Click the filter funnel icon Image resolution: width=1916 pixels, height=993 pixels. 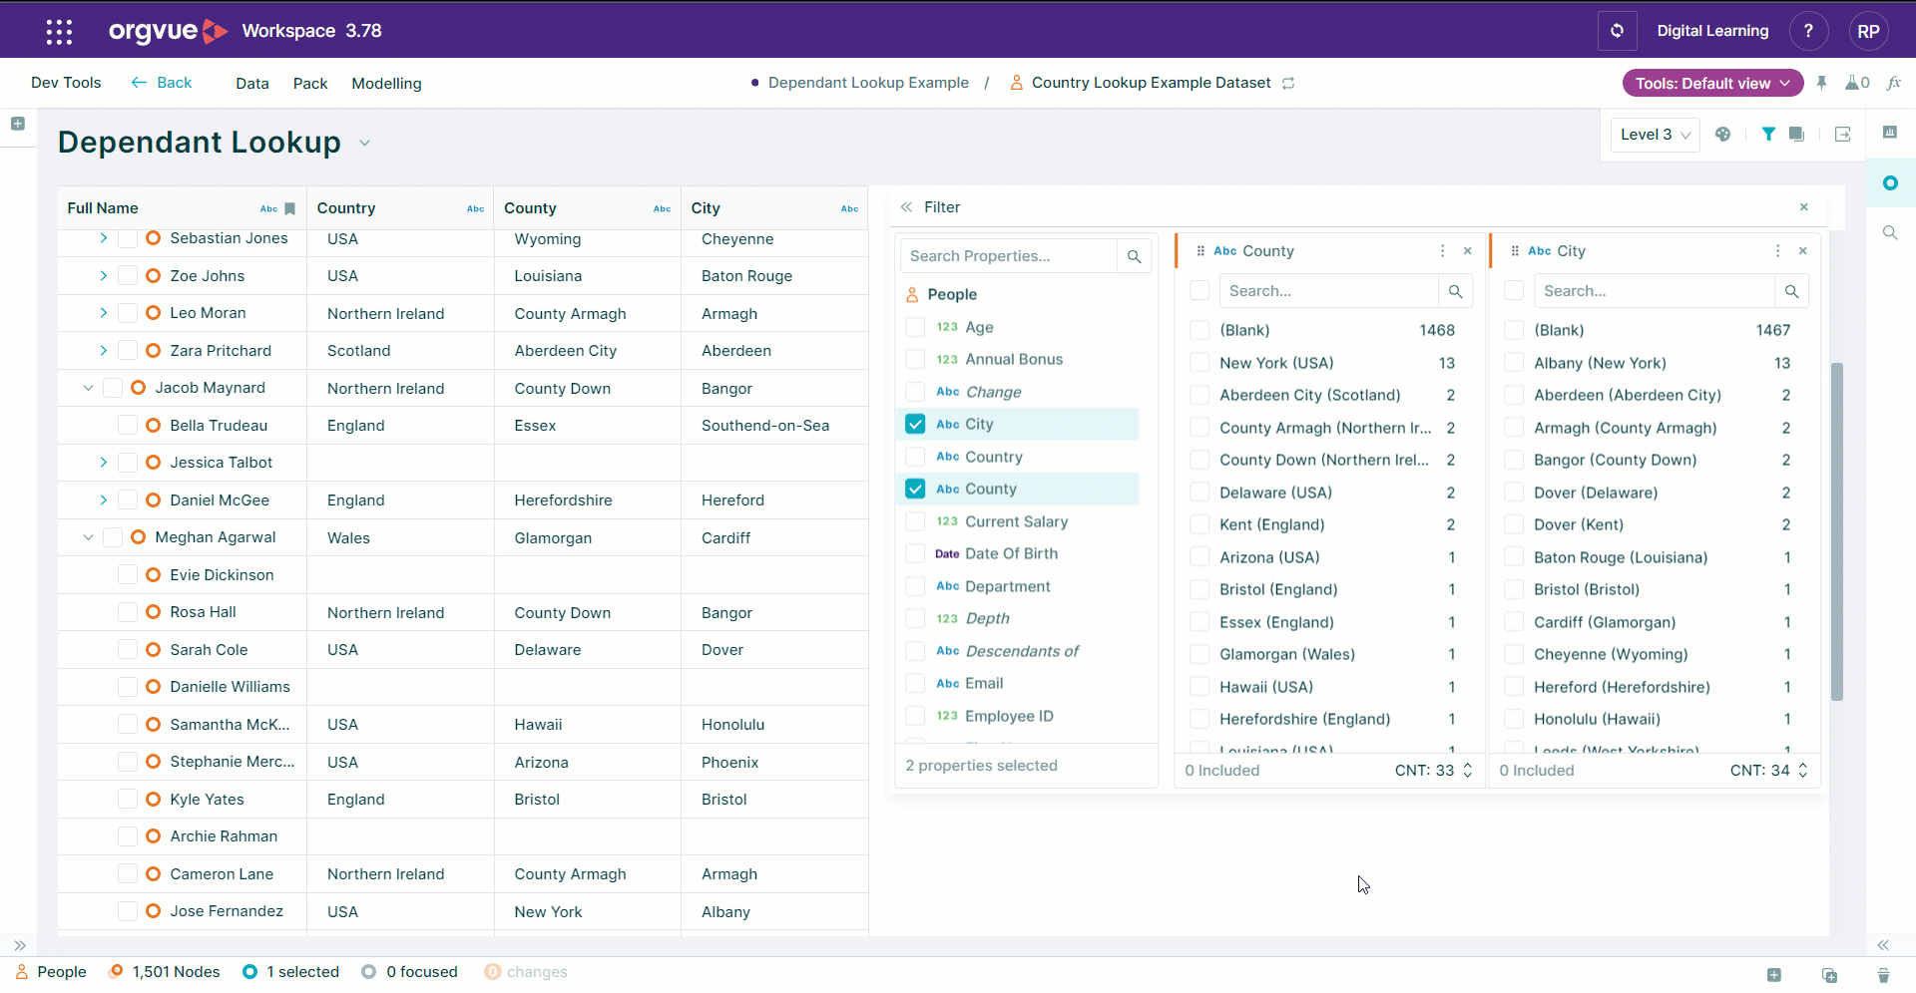coord(1768,135)
